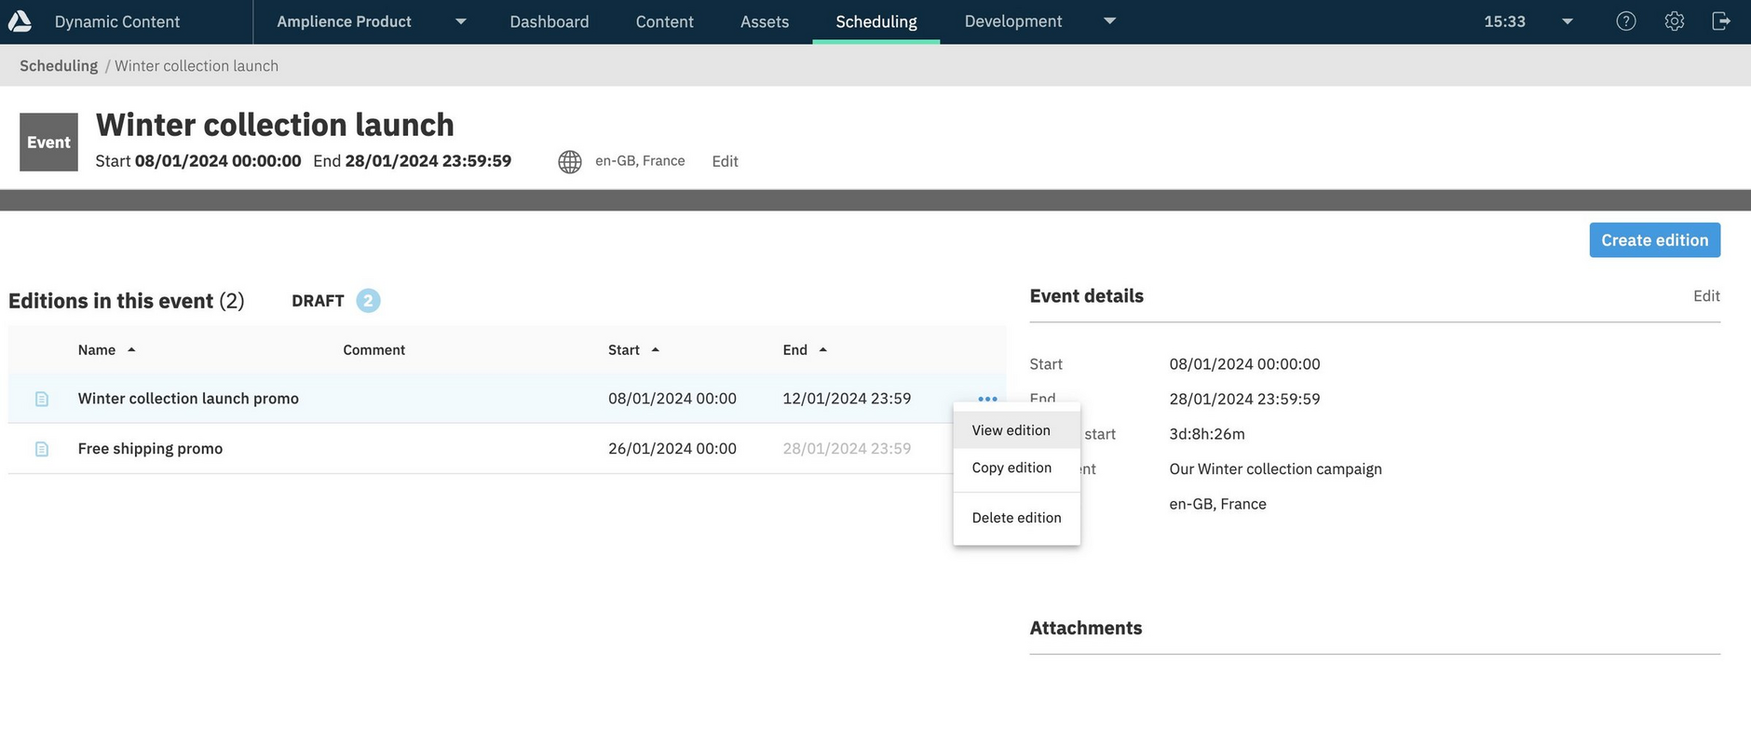The width and height of the screenshot is (1751, 748).
Task: Click Winter collection launch breadcrumb text
Action: tap(197, 66)
